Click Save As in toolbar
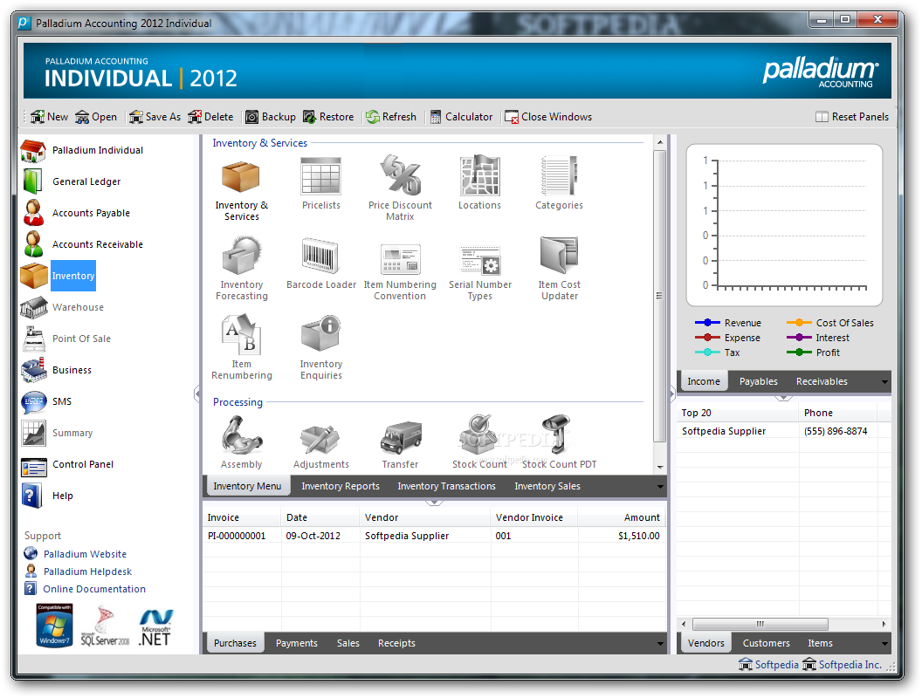Viewport: 922px width, 698px height. pos(155,117)
